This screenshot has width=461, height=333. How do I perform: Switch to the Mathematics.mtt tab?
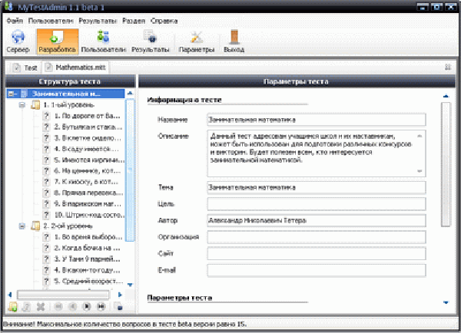tap(75, 68)
